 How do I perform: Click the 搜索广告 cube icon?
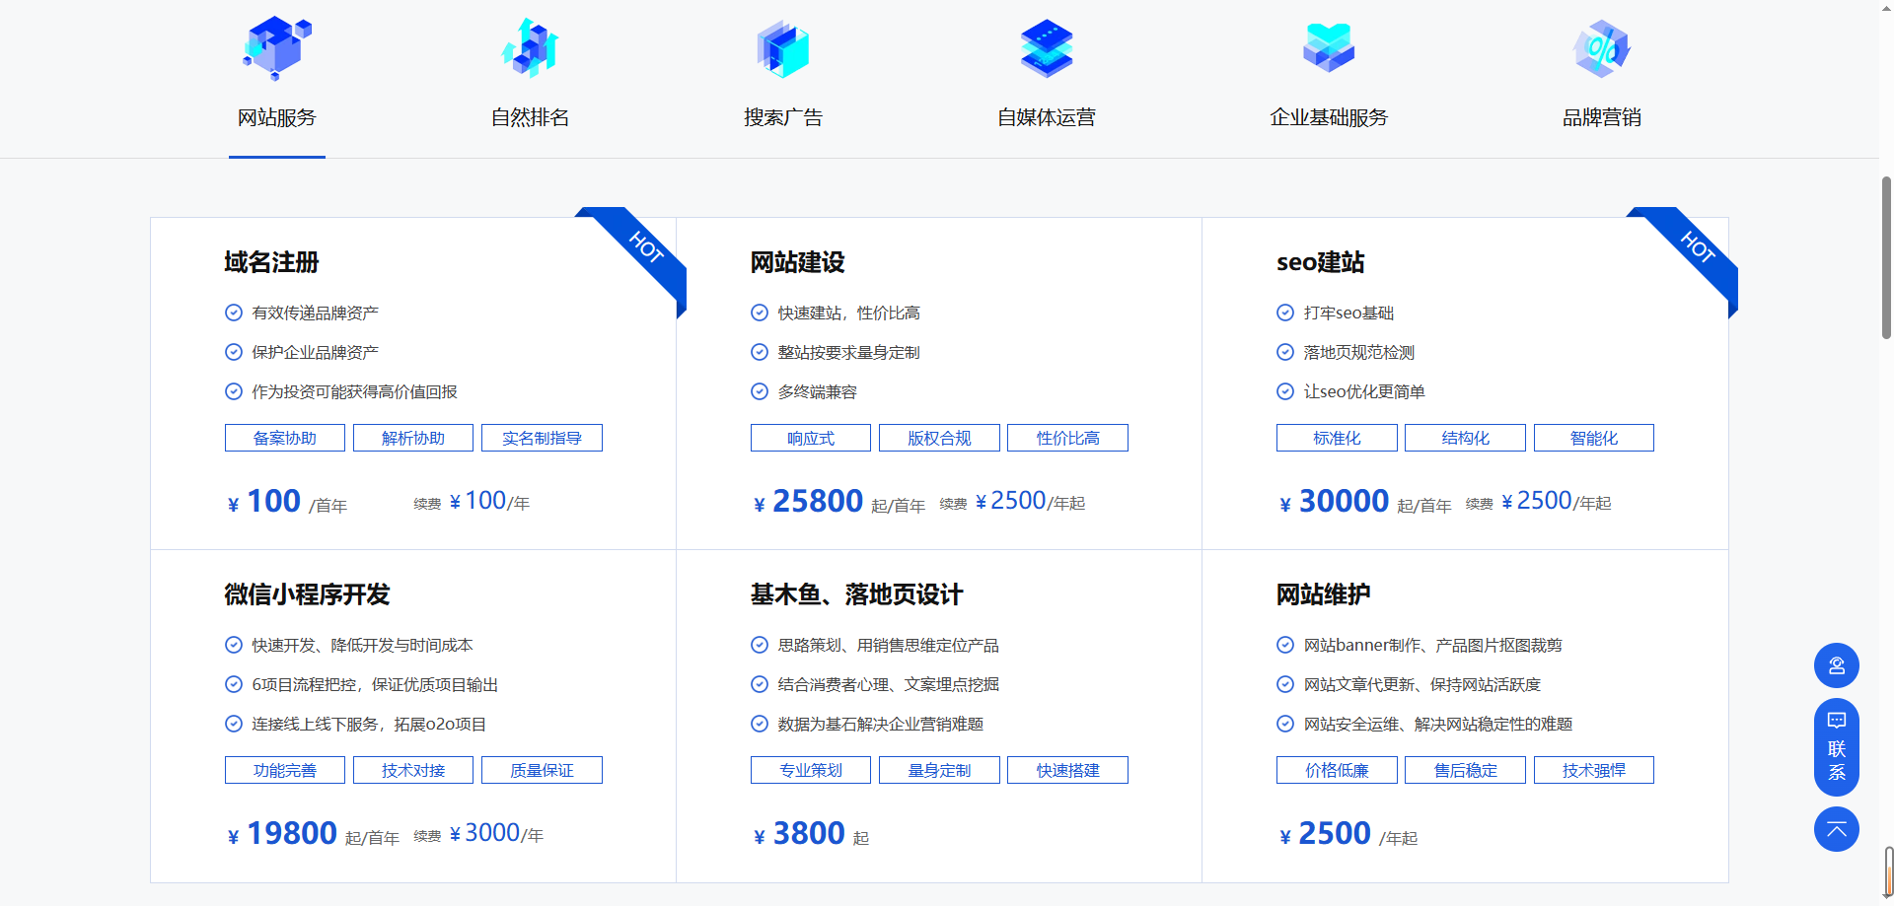pos(783,48)
